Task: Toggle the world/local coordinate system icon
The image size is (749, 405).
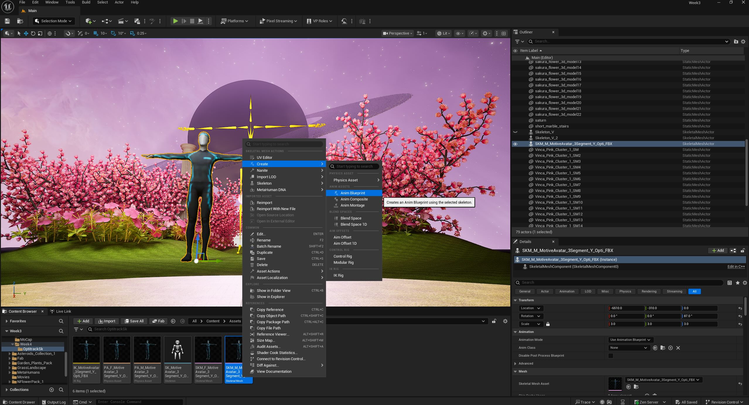Action: coord(50,33)
